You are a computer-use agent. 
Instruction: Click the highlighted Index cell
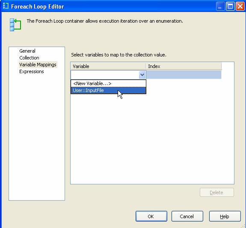click(x=184, y=75)
